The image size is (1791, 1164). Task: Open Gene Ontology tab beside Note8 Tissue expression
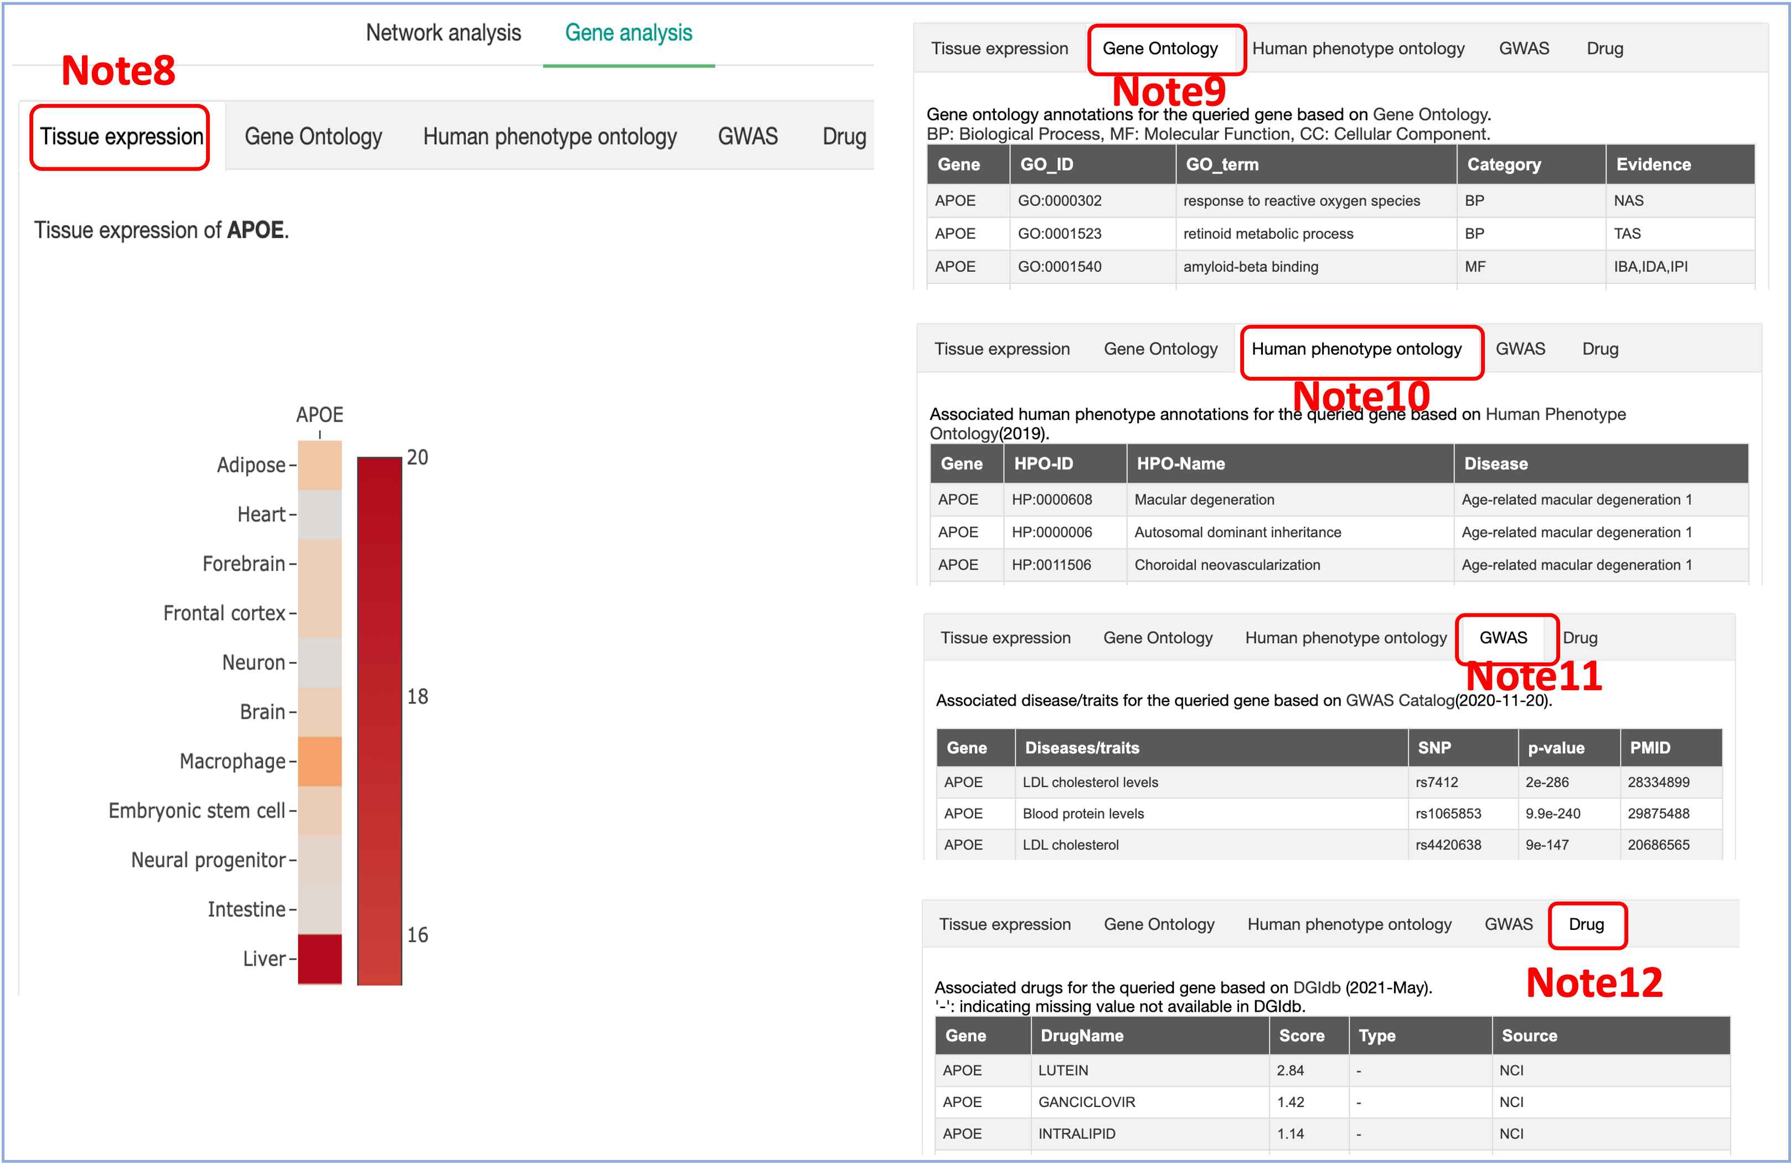313,137
